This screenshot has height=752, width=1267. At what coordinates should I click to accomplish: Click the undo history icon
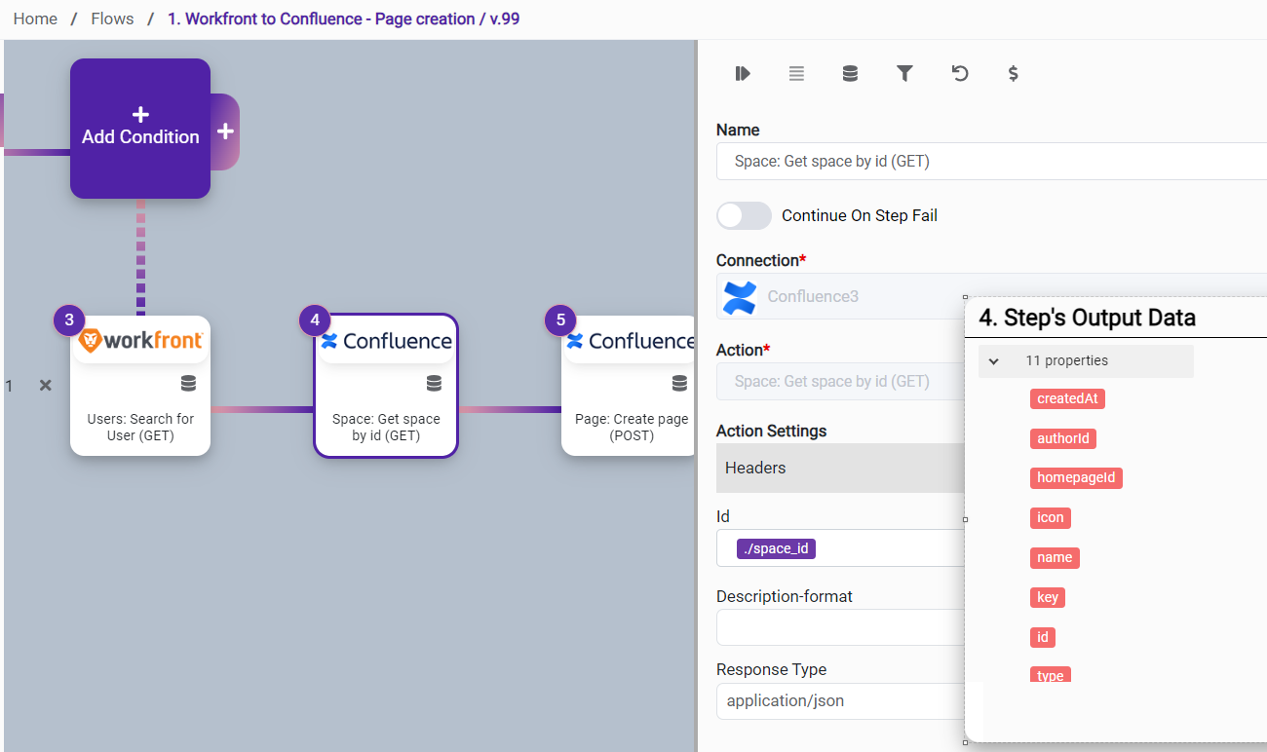coord(960,73)
